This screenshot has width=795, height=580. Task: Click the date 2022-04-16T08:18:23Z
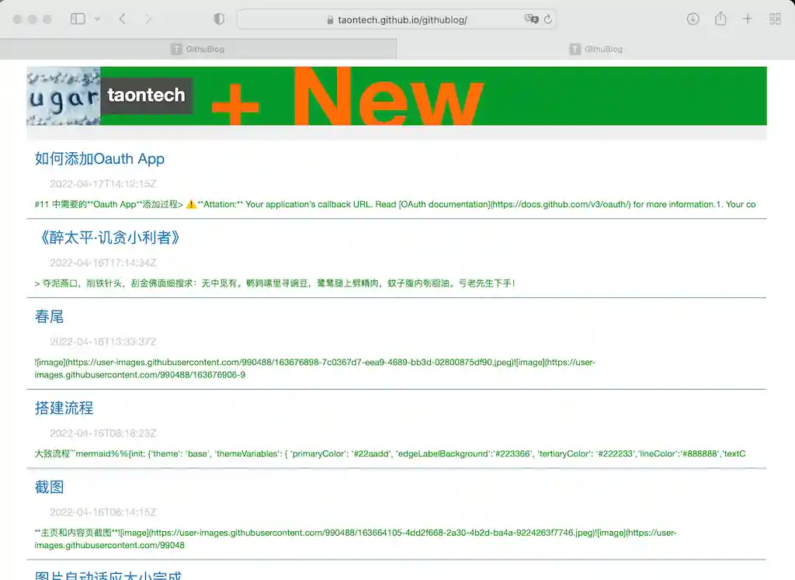click(x=103, y=433)
